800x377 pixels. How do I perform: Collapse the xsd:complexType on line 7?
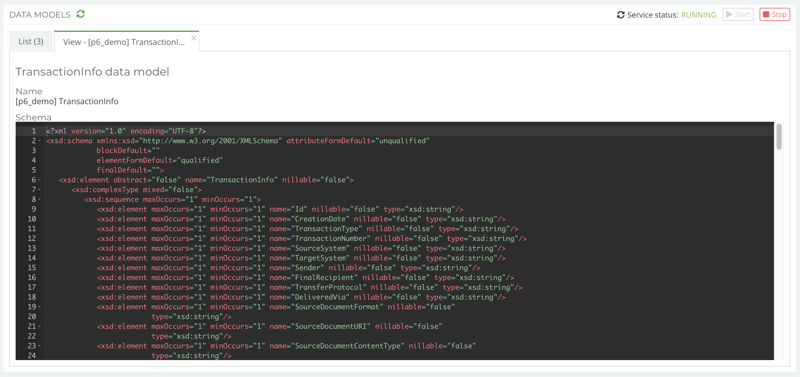[39, 190]
